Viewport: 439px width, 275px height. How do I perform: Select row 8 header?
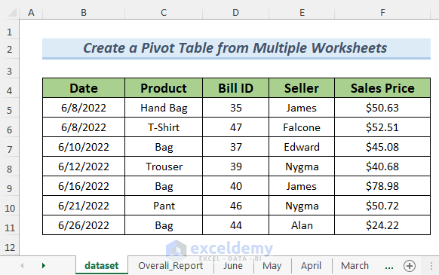pos(10,169)
